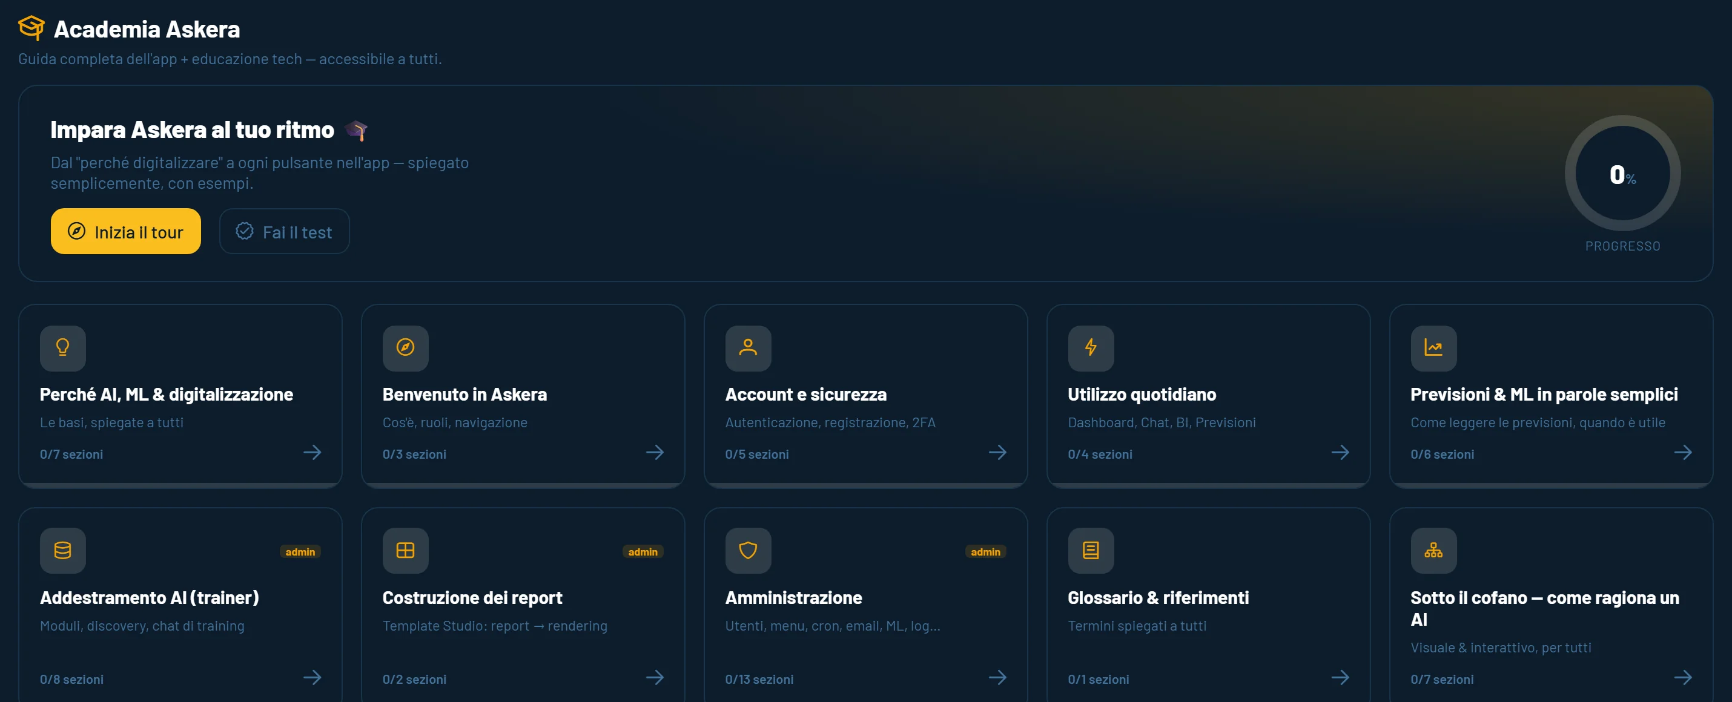
Task: Click the arrow on Glossario & riferimenti card
Action: click(x=1341, y=678)
